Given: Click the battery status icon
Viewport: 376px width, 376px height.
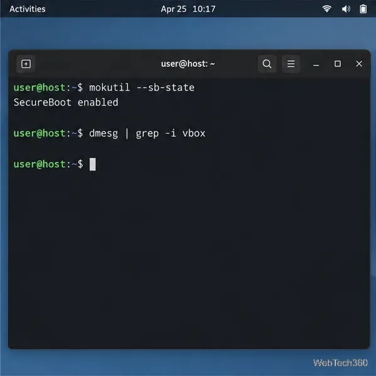Looking at the screenshot, I should point(363,9).
